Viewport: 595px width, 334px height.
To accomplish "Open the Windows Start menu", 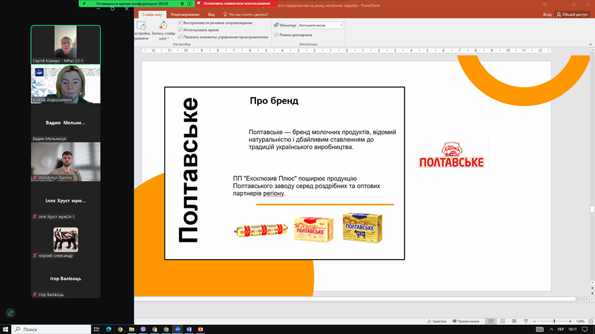I will [x=5, y=329].
